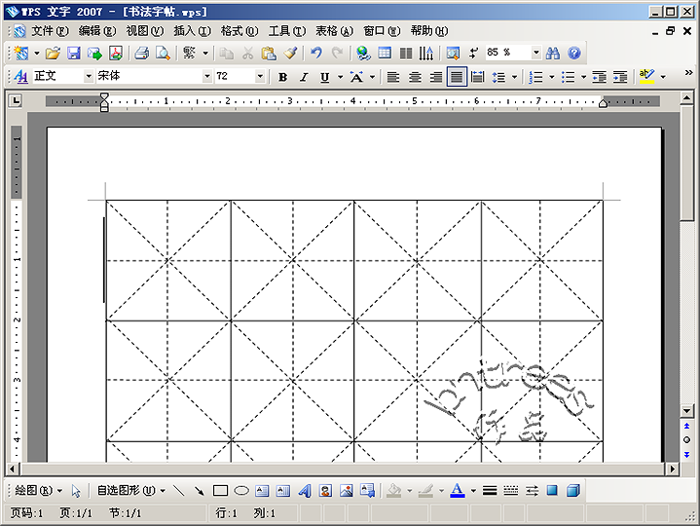Click the Paste clipboard icon
Viewport: 700px width, 526px height.
coord(269,54)
